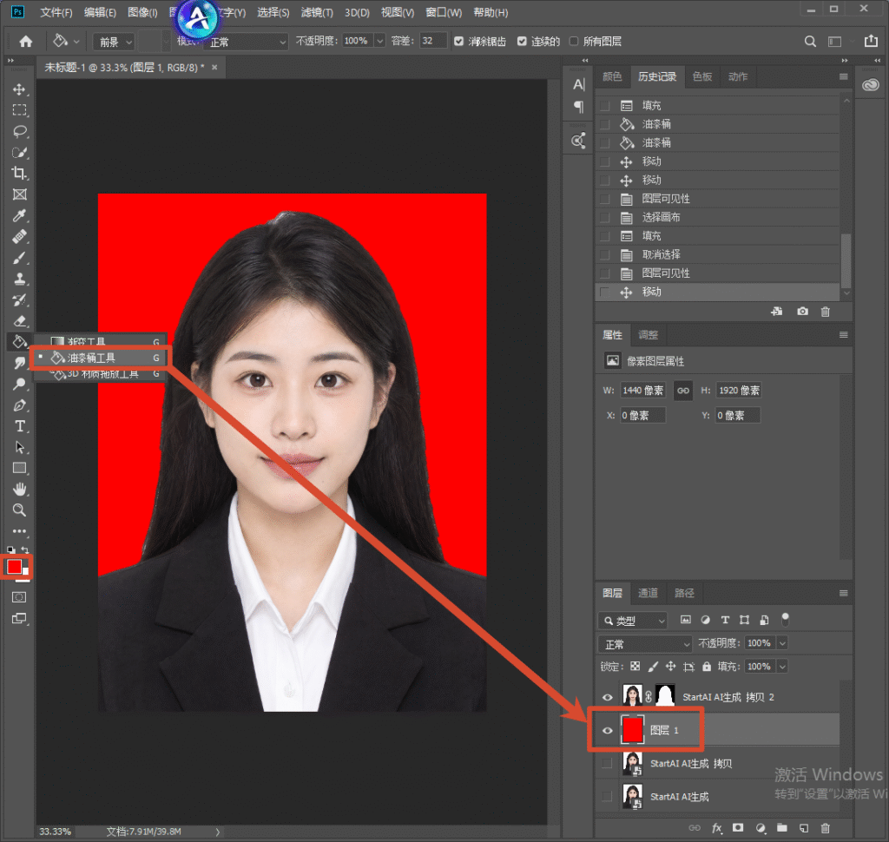This screenshot has height=842, width=889.
Task: Open the layer style fx menu
Action: pos(716,828)
